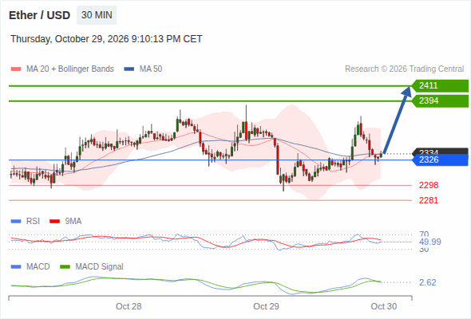Screen dimensions: 471x319
Task: Click the MACD Signal legend label
Action: (x=100, y=267)
